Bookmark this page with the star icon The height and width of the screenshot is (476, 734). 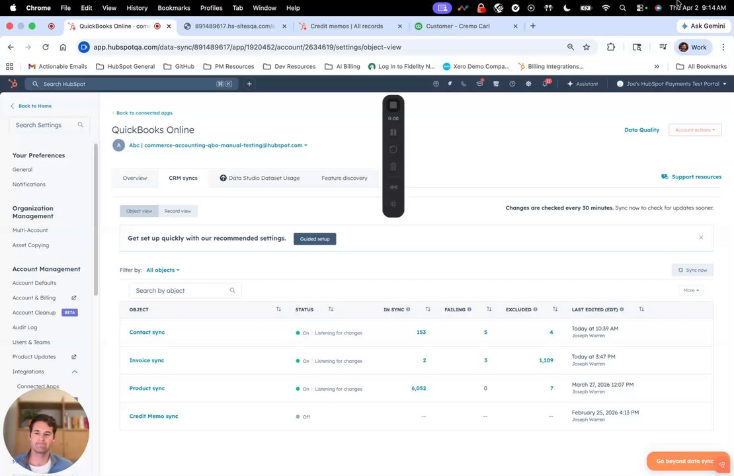click(586, 48)
